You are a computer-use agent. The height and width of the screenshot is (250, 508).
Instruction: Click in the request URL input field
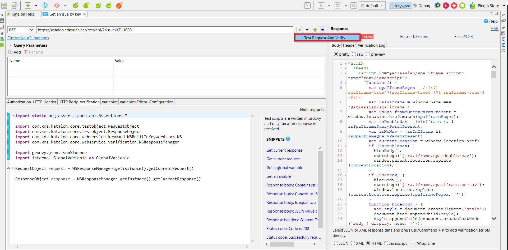point(165,30)
